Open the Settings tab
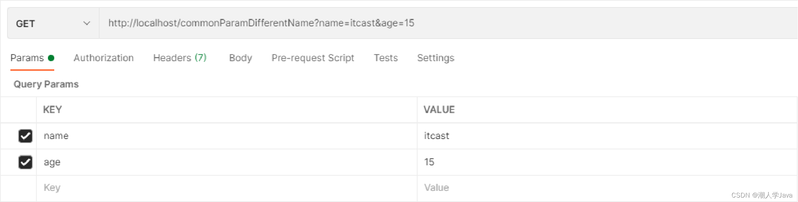This screenshot has height=202, width=798. coord(435,58)
